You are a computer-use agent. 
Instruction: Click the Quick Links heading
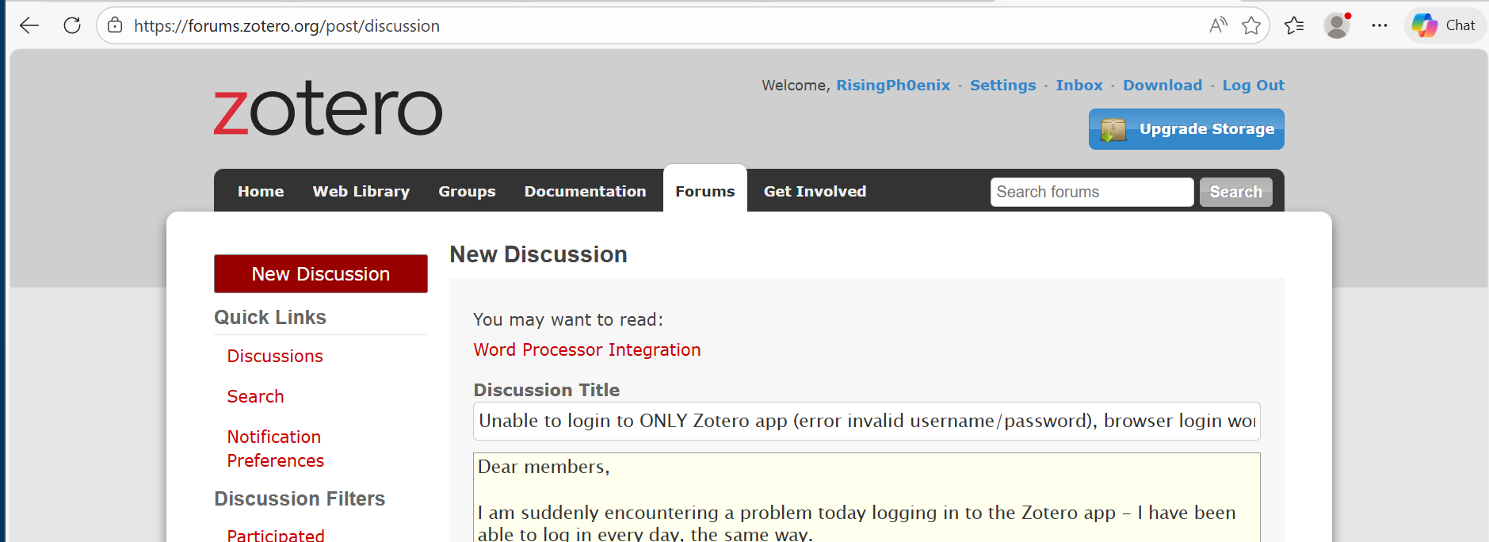pos(270,317)
